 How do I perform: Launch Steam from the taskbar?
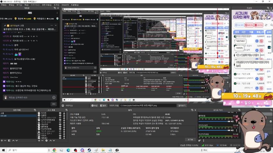[89, 150]
